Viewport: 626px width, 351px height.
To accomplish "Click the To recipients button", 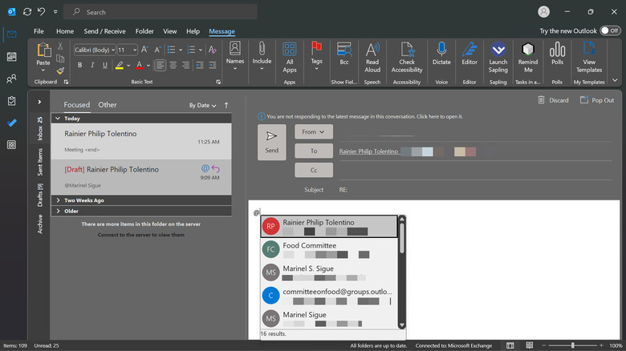I will (x=314, y=151).
